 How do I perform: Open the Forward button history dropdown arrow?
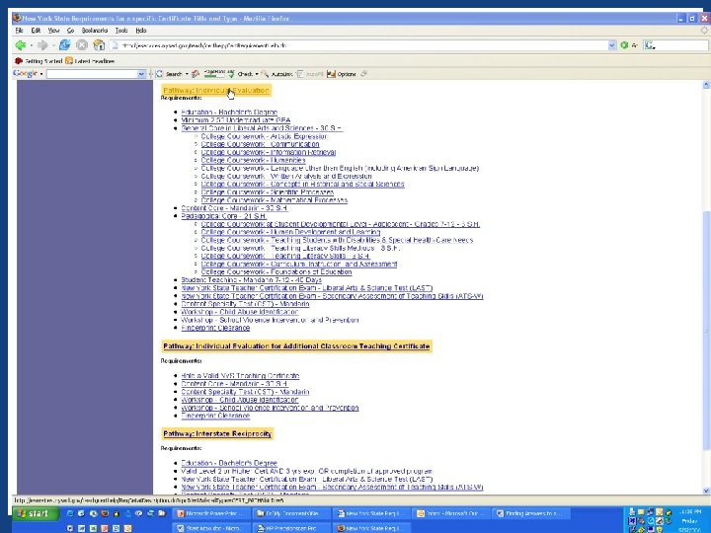point(53,45)
